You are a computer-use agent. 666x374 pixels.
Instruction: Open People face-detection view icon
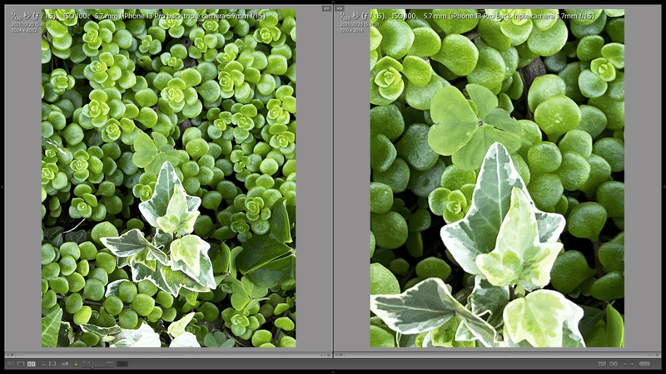(x=52, y=364)
